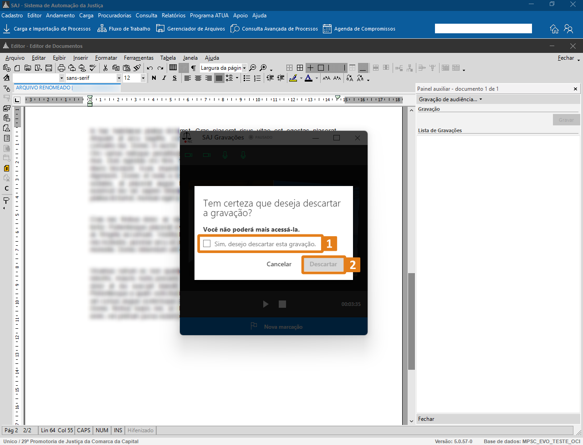Click the document vertical scrollbar thumb
The width and height of the screenshot is (583, 445).
tap(411, 321)
